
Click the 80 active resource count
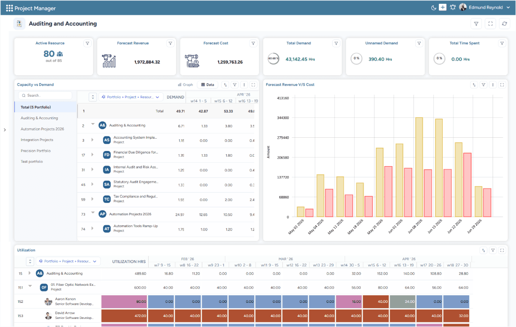coord(49,53)
